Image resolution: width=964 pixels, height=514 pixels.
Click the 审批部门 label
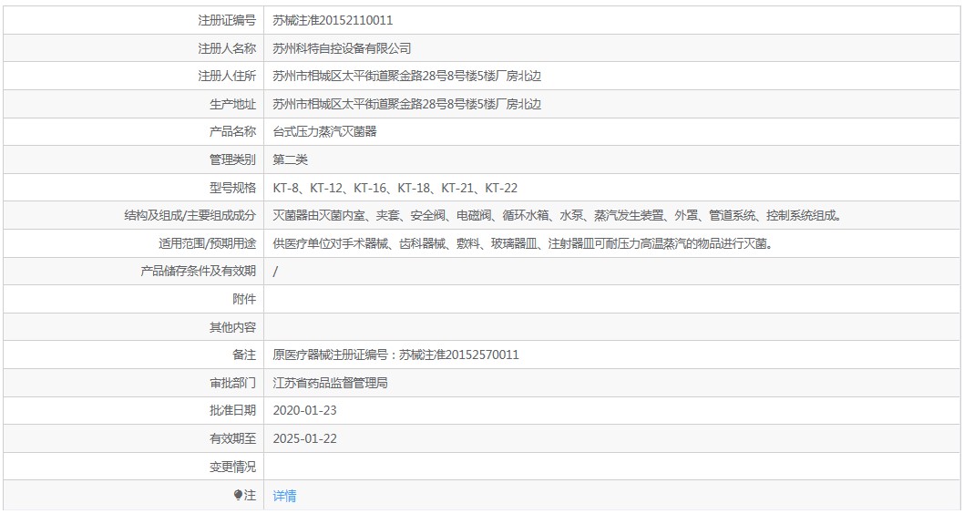232,383
